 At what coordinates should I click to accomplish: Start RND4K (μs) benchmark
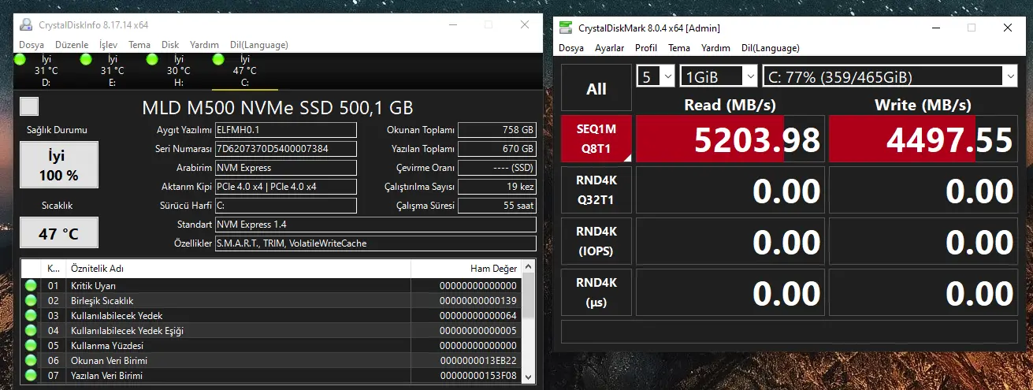pyautogui.click(x=596, y=293)
